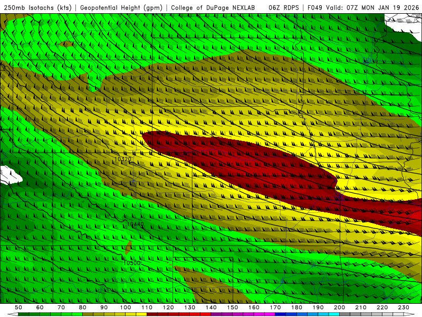Click the 100 value on the color scale
The height and width of the screenshot is (317, 422).
point(126,307)
